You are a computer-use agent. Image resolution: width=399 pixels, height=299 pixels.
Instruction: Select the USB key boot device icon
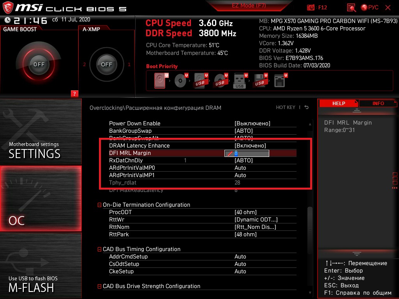pyautogui.click(x=240, y=81)
